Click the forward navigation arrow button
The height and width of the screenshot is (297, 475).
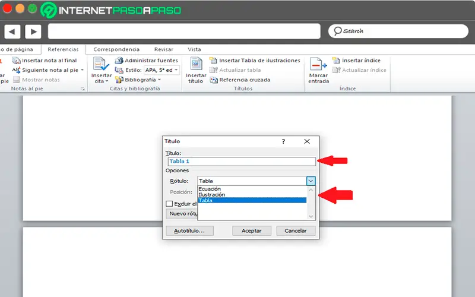(33, 31)
